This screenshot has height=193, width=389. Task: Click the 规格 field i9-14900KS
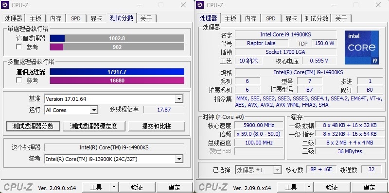(309, 72)
